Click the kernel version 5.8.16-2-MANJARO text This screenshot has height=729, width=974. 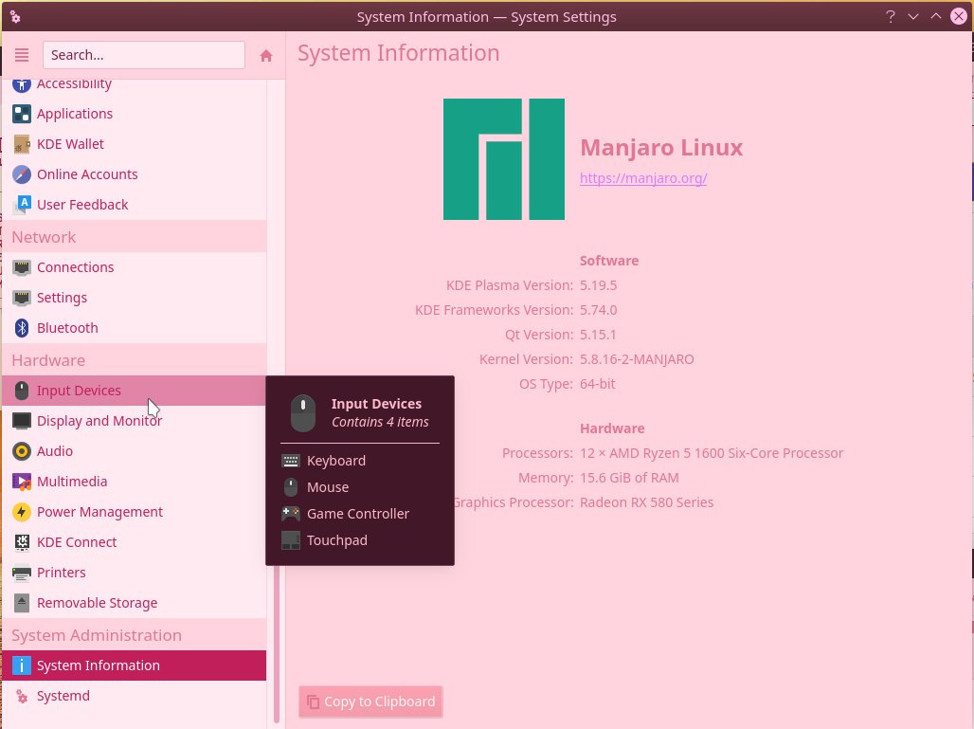point(637,359)
